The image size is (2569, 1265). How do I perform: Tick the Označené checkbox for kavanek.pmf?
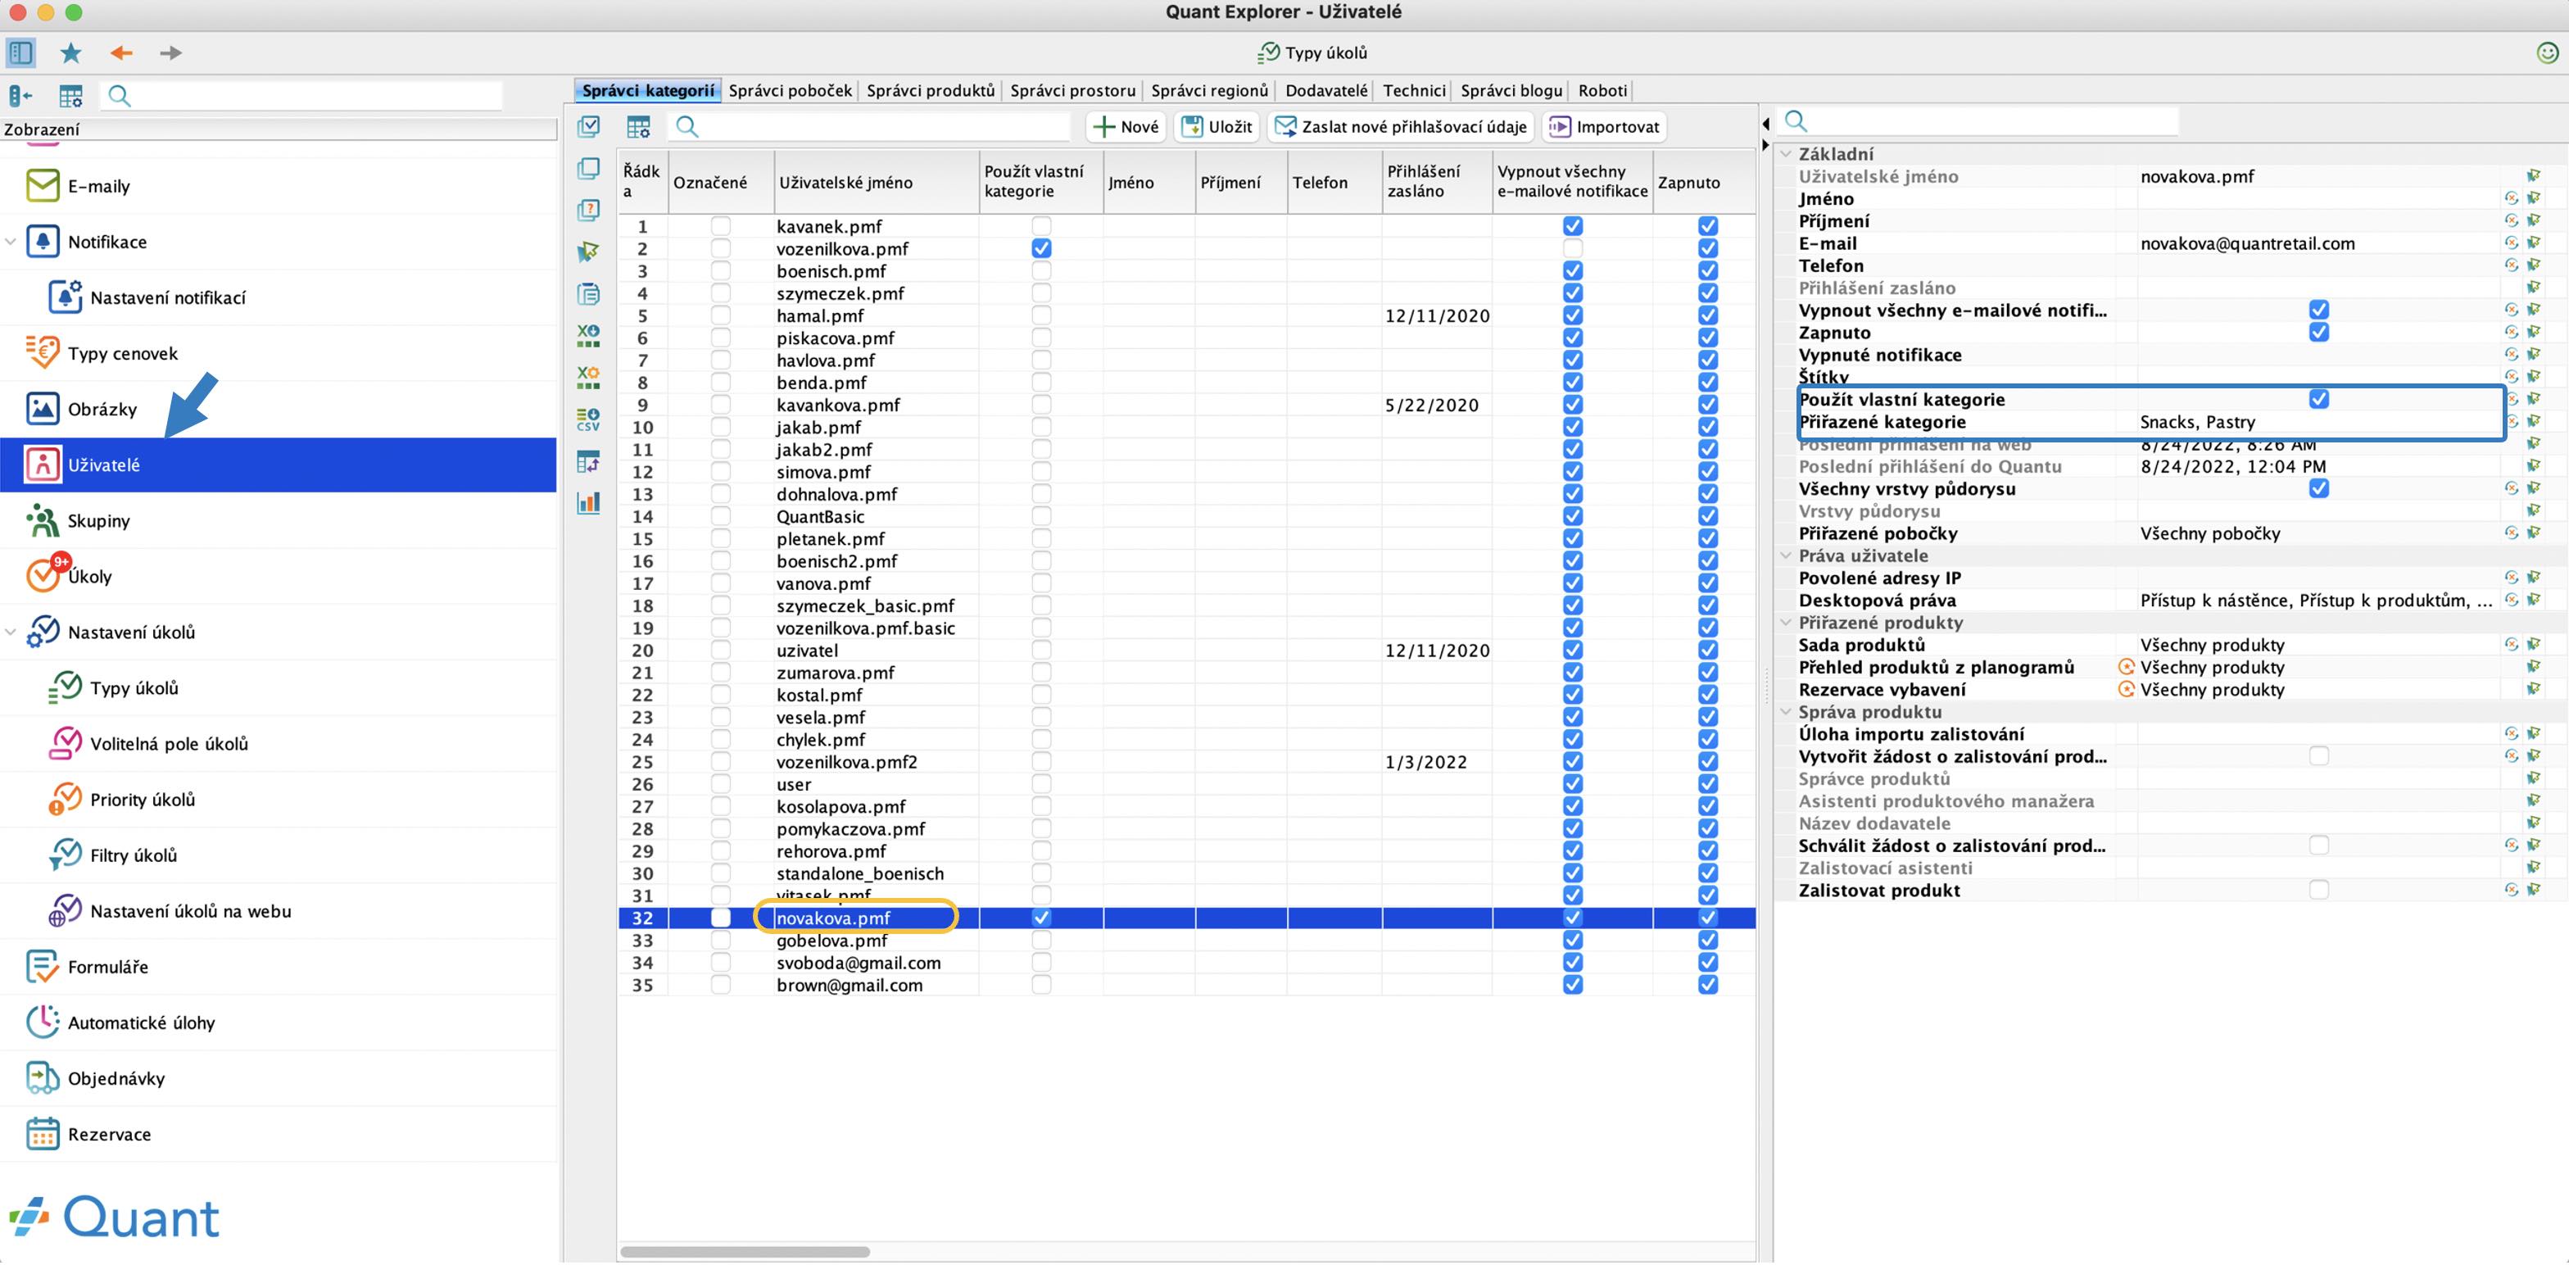(720, 226)
